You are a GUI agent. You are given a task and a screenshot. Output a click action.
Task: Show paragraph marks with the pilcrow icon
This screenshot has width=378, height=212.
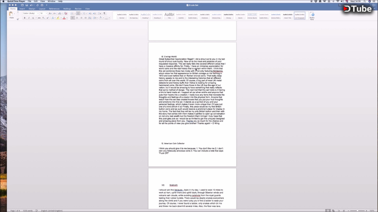(x=105, y=14)
